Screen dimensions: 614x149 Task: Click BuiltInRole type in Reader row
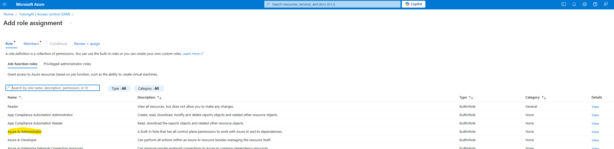click(467, 106)
